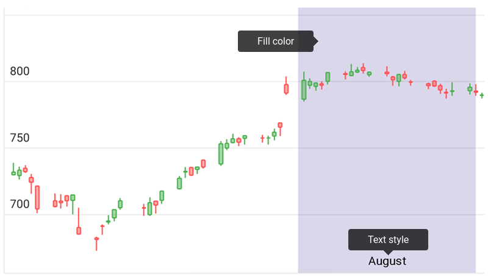Click the tall green candlestick just below 750 gridline
This screenshot has width=488, height=276.
(x=221, y=153)
